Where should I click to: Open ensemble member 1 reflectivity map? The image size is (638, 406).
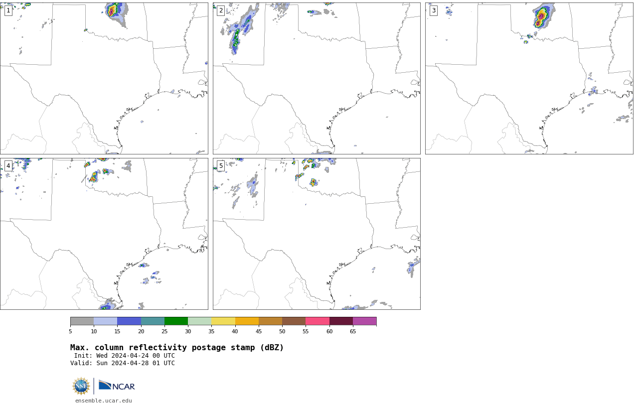104,78
